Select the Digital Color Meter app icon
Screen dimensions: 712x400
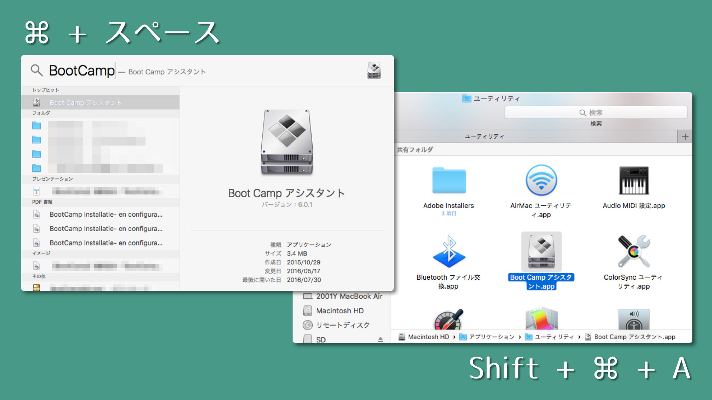(449, 319)
